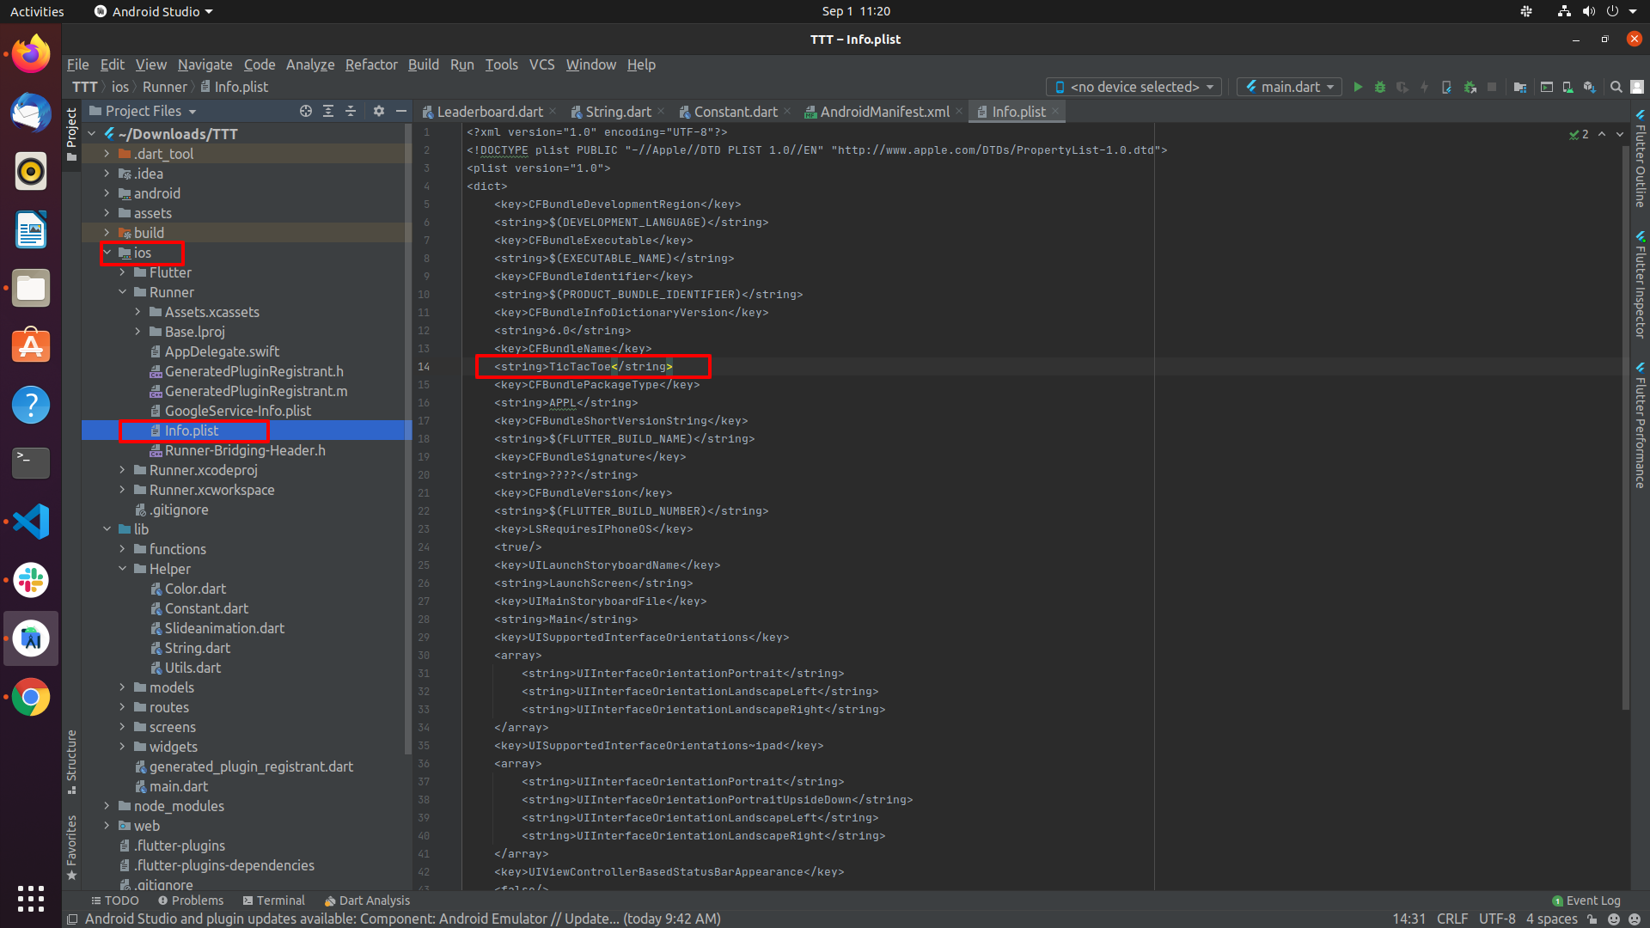Viewport: 1650px width, 928px height.
Task: Open the Terminal tool window button
Action: pos(273,901)
